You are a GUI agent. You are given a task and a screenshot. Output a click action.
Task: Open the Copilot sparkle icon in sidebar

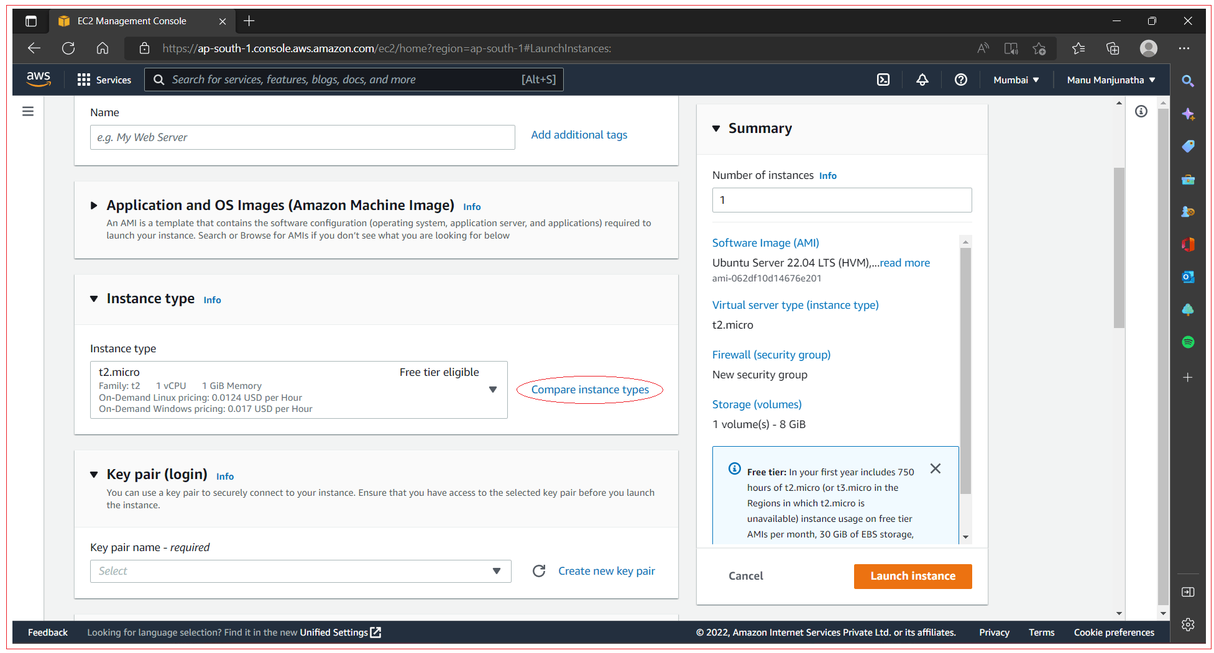click(x=1188, y=114)
